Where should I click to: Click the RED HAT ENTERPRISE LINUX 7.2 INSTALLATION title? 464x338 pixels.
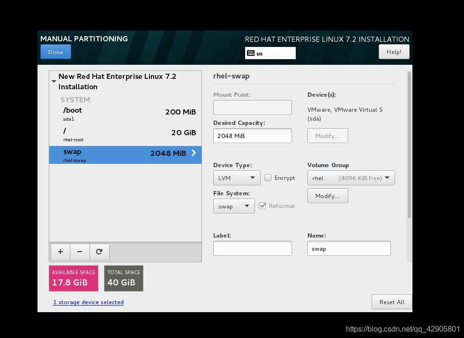[327, 39]
